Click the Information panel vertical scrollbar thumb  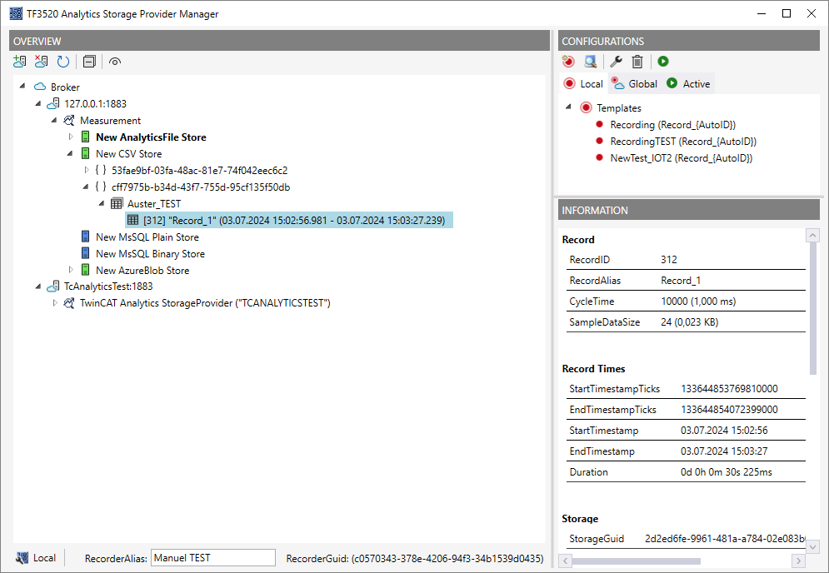click(812, 308)
